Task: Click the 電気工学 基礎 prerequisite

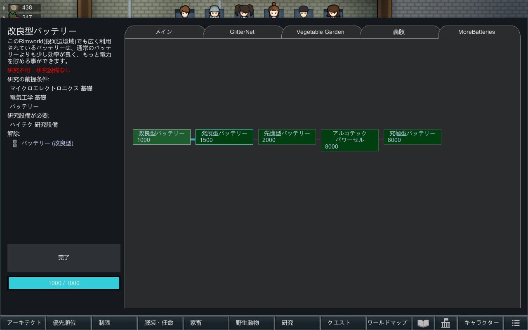Action: (x=28, y=97)
